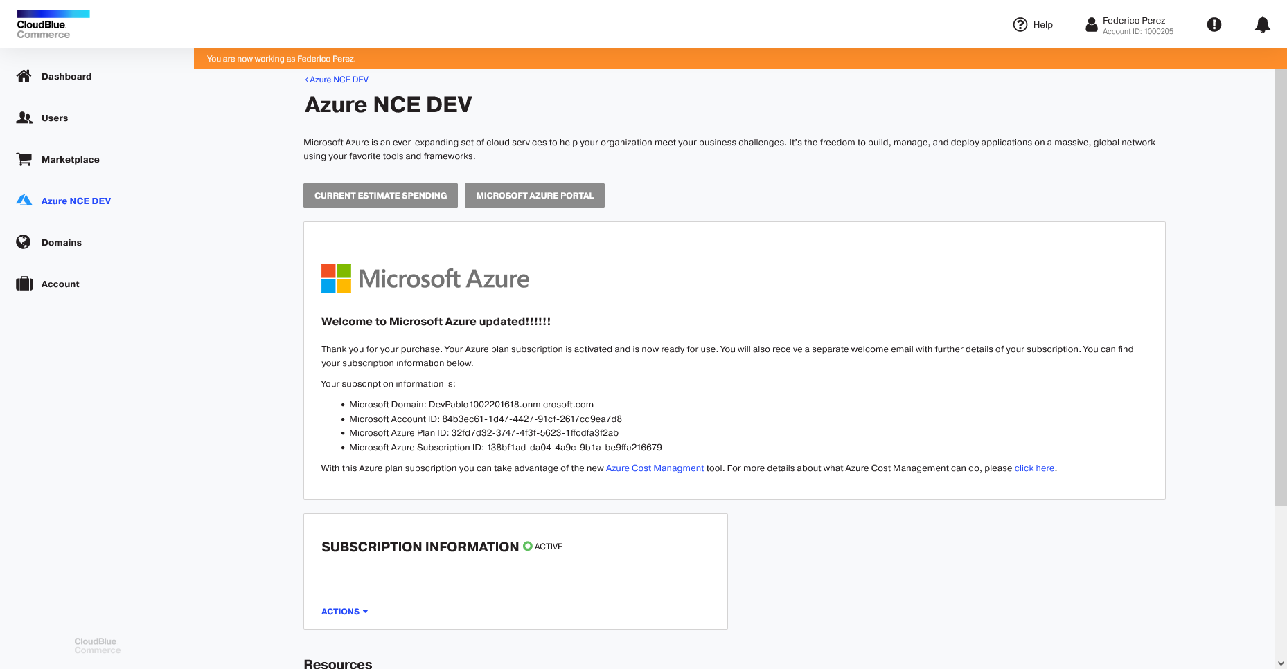
Task: Click the user profile avatar icon
Action: 1092,25
